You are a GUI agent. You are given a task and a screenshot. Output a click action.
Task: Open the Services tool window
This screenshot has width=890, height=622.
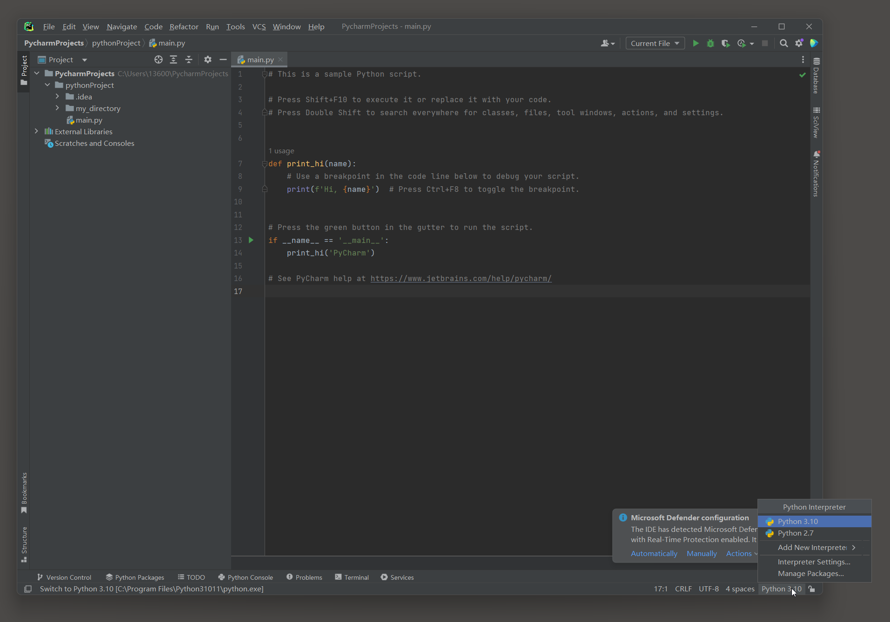(397, 577)
